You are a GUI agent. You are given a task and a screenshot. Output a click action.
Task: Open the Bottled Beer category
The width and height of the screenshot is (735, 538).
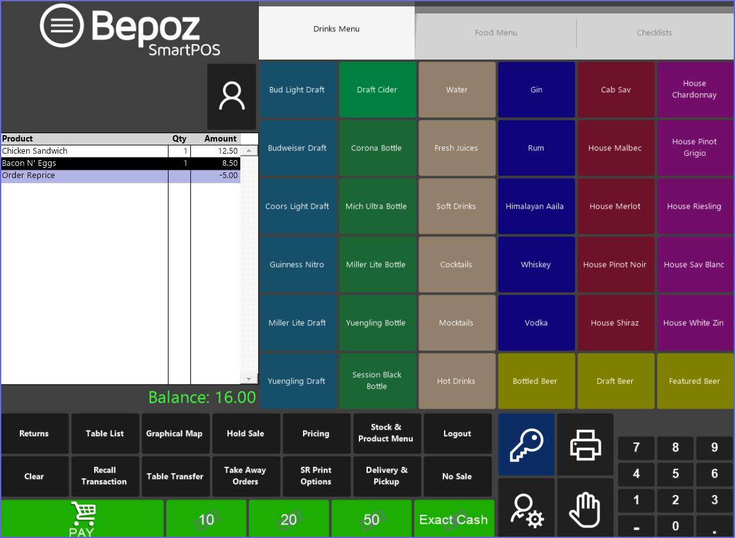pos(535,381)
